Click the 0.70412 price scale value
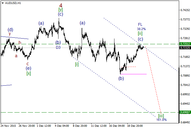The height and width of the screenshot is (129, 191). tap(185, 85)
